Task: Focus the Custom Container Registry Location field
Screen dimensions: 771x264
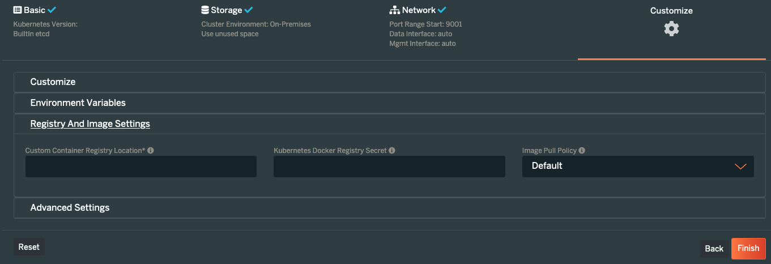Action: click(141, 167)
